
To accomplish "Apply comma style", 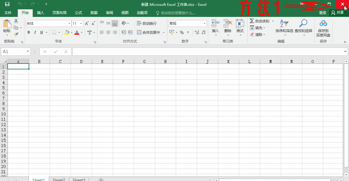I will [188, 32].
